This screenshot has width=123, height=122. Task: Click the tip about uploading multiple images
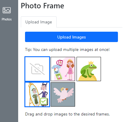click(67, 49)
